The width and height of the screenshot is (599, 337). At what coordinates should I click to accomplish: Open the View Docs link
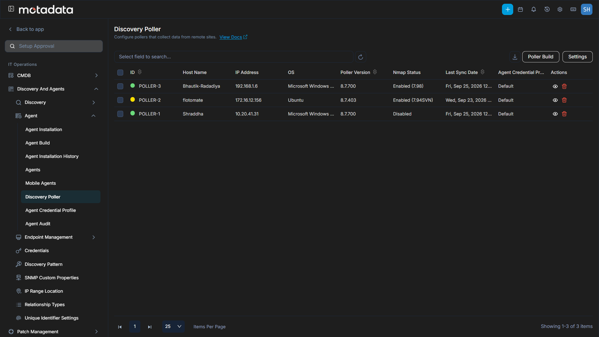coord(233,37)
